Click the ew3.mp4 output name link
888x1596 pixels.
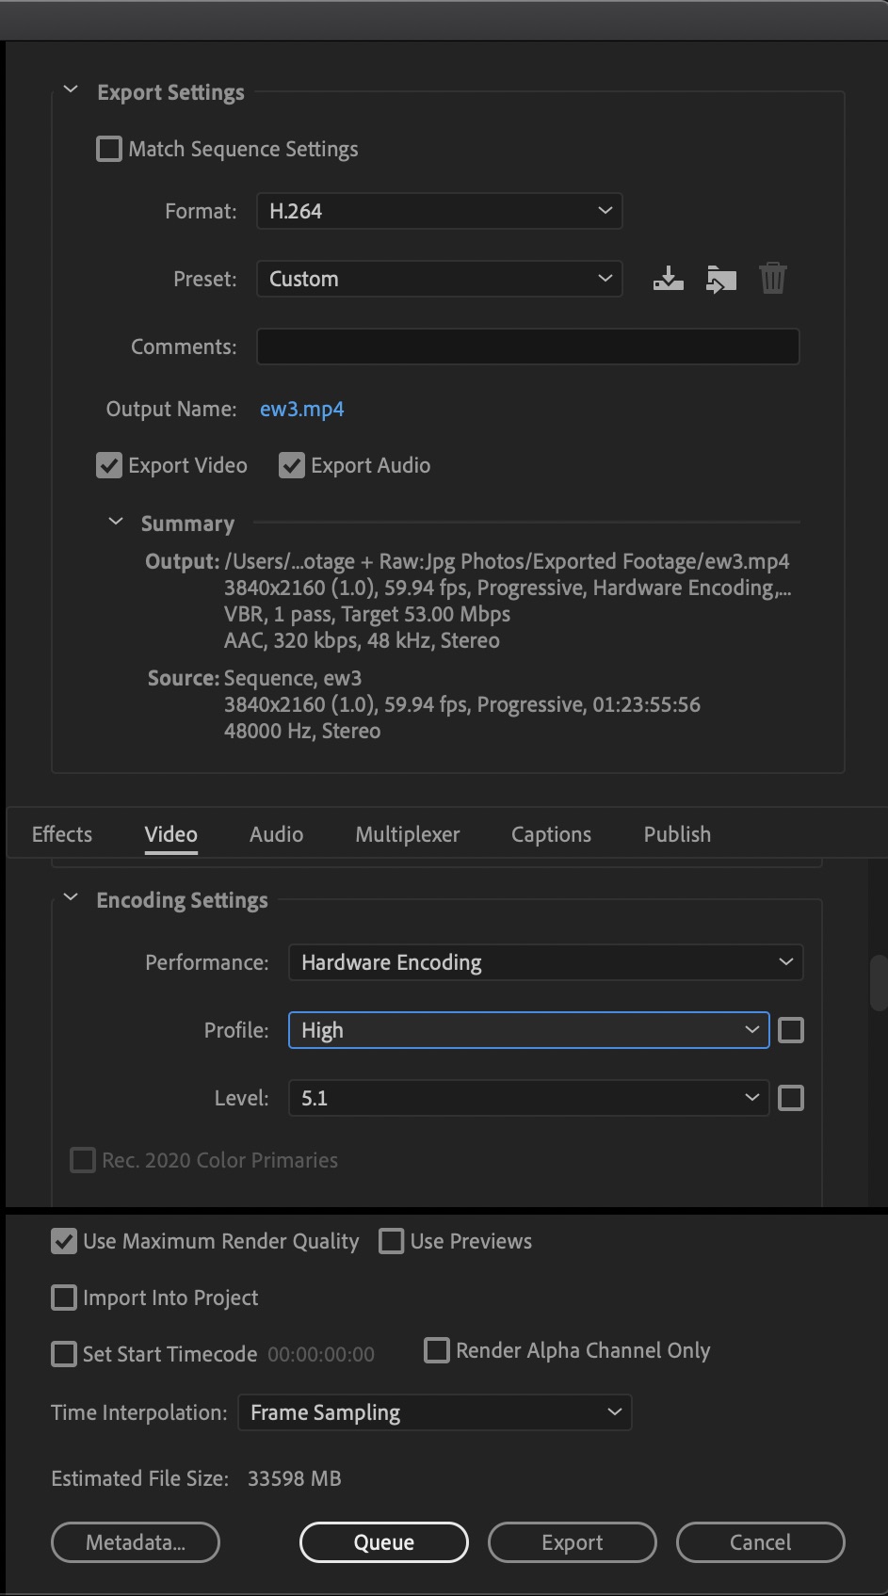click(x=301, y=409)
